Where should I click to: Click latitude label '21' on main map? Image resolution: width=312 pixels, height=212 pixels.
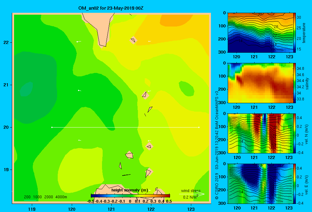(x=6, y=85)
